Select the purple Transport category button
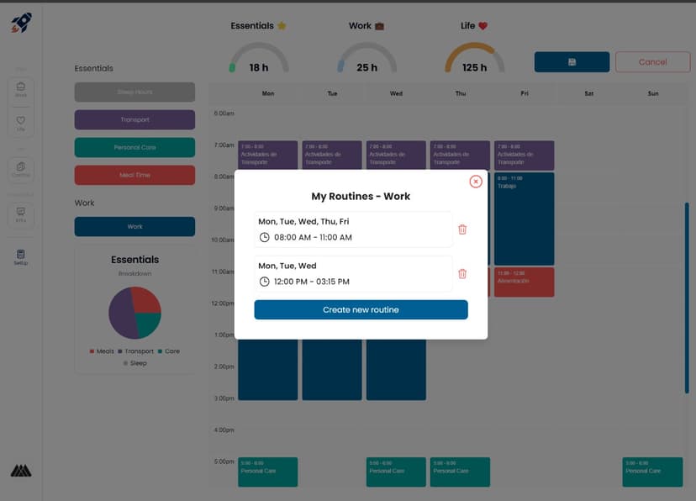This screenshot has height=501, width=696. (x=134, y=120)
